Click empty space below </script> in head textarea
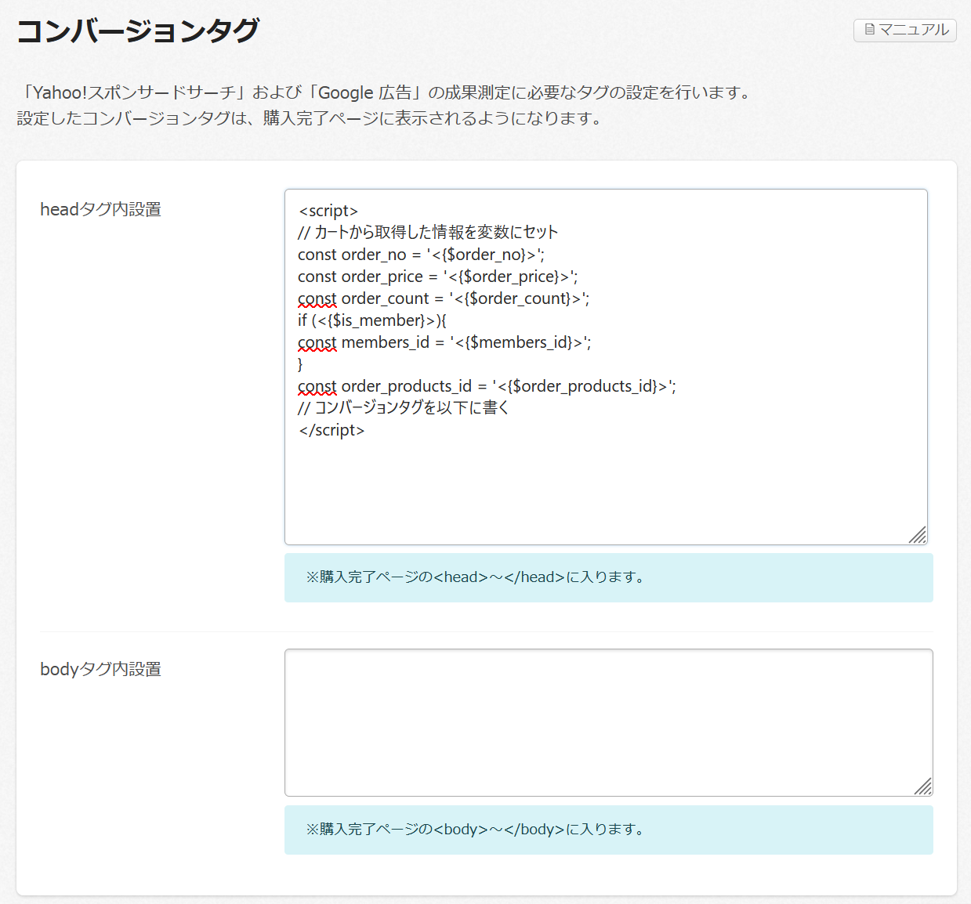Viewport: 971px width, 904px height. (x=605, y=486)
